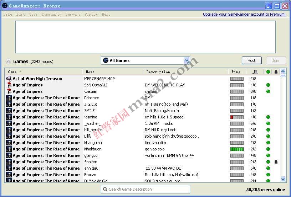Click Rise of Rome icon in khangtran row

point(9,143)
